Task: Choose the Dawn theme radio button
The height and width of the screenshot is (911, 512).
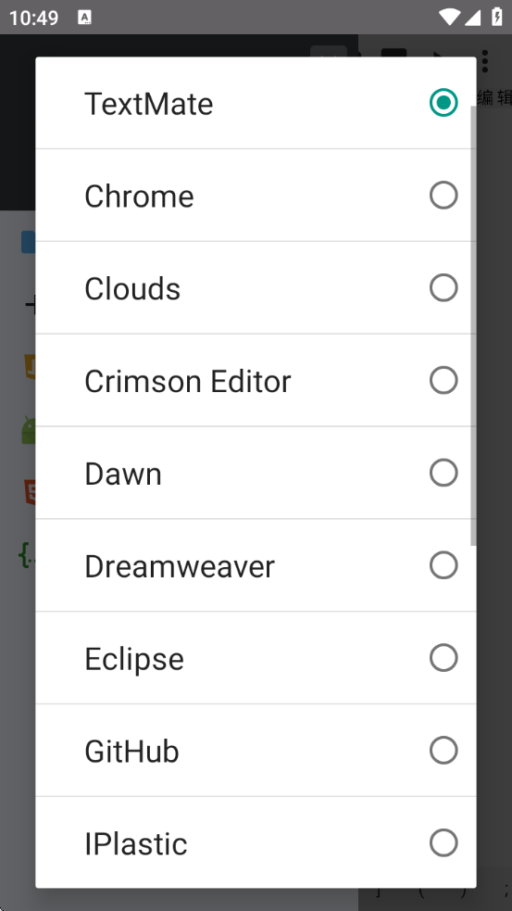Action: [443, 473]
